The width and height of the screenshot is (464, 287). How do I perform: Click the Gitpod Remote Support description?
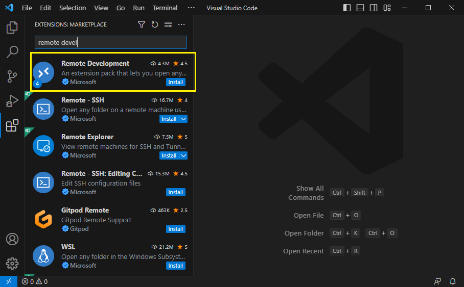click(96, 220)
